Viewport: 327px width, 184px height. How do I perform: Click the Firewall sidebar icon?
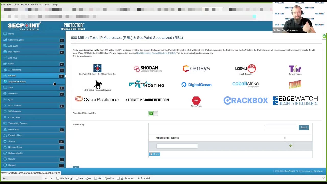[5, 76]
